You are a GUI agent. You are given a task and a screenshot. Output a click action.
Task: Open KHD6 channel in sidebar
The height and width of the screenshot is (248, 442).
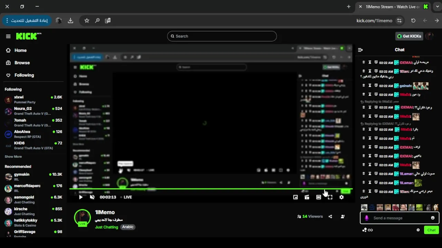tap(33, 145)
